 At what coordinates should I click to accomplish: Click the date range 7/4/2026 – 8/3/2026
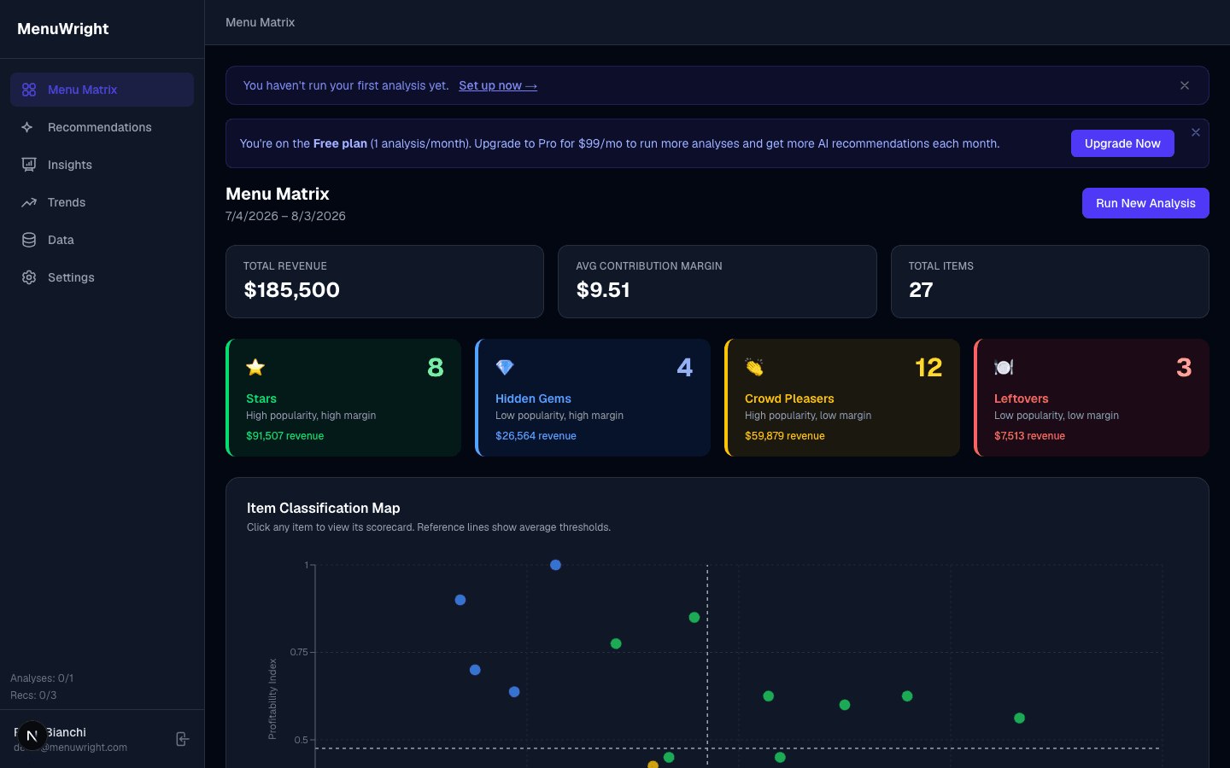pos(285,216)
